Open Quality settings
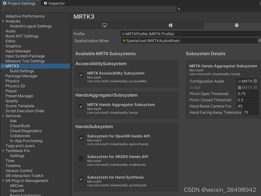Screen dimensions: 261x196 point(12,101)
